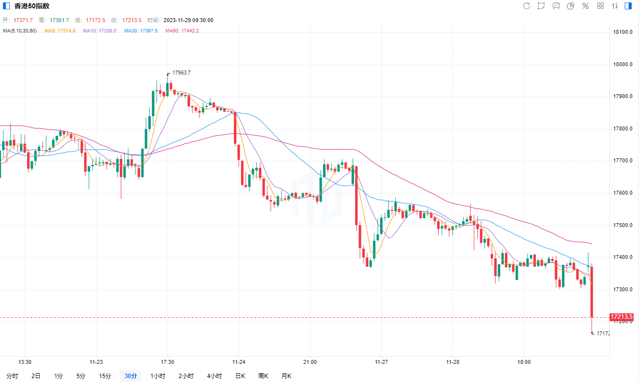Click the 21:00 time axis label
639x382 pixels.
pyautogui.click(x=310, y=362)
